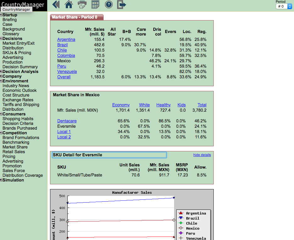Select the Market Share - Period 0 tab
The width and height of the screenshot is (294, 240).
tap(76, 17)
